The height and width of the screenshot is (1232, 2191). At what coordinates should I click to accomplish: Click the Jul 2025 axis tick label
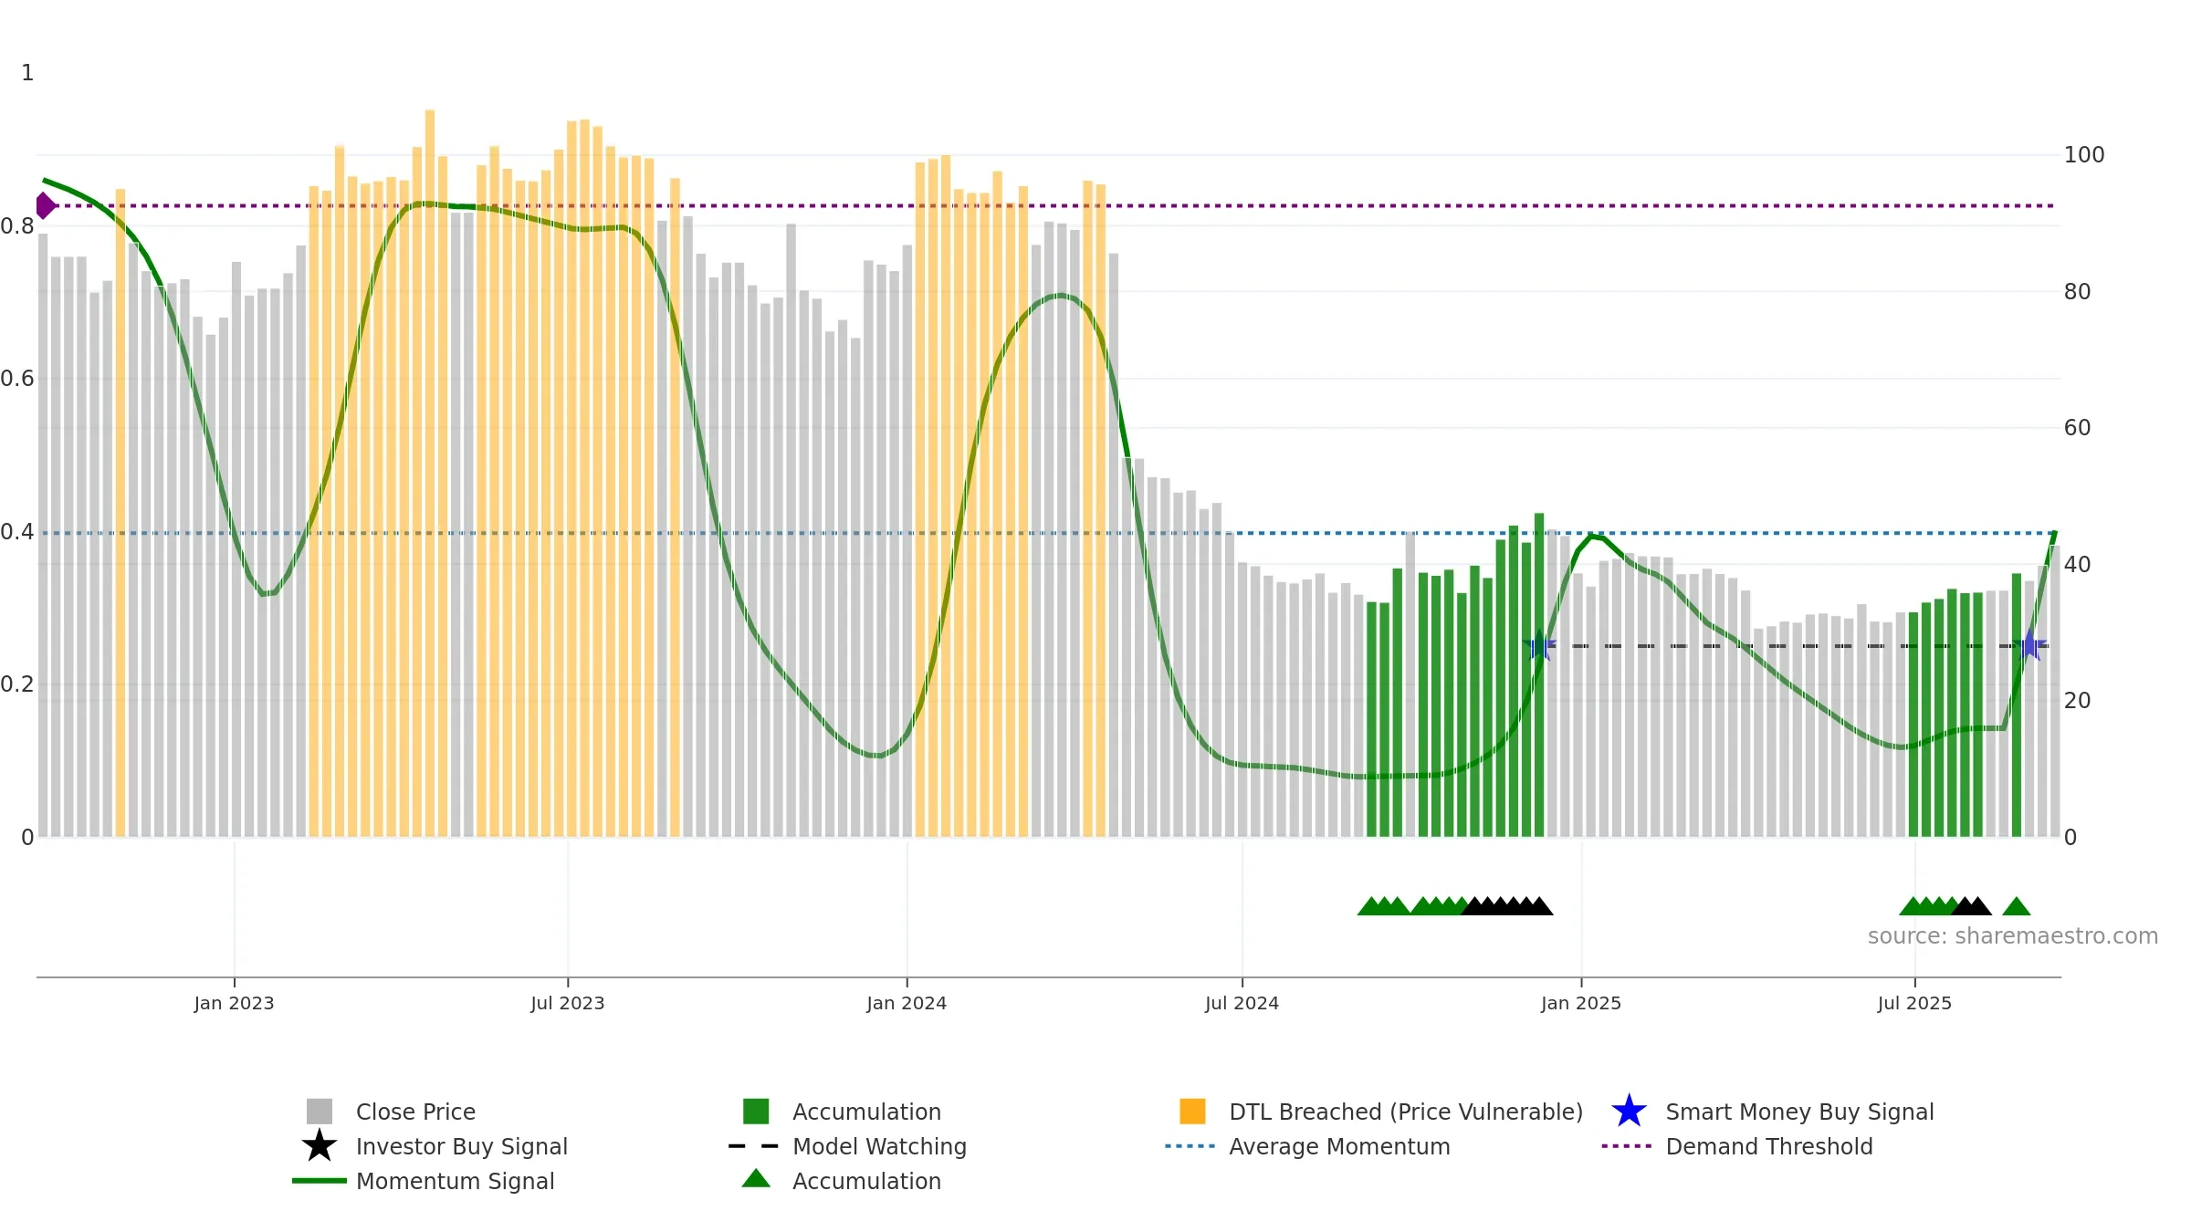coord(1914,1004)
